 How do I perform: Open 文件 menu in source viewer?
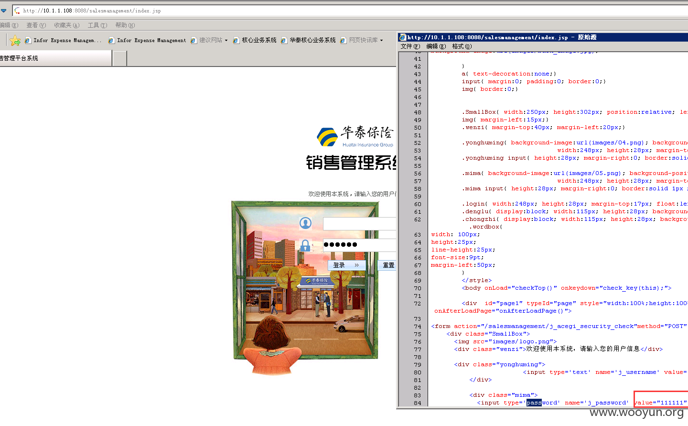pyautogui.click(x=410, y=46)
